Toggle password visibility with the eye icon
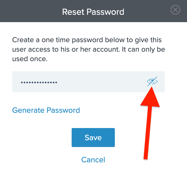The width and height of the screenshot is (187, 176). coord(152,81)
